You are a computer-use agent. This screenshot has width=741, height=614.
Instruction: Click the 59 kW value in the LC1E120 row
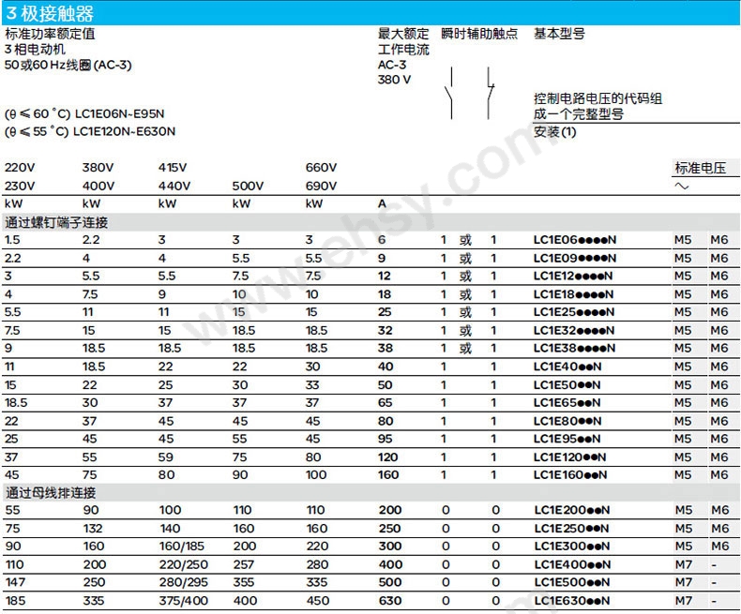[x=166, y=457]
